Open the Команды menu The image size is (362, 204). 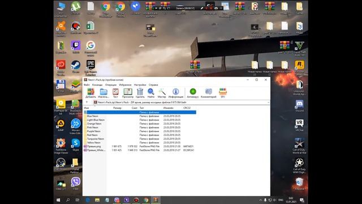click(x=97, y=85)
